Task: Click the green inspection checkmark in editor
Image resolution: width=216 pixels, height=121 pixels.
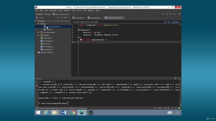Action: pyautogui.click(x=180, y=25)
